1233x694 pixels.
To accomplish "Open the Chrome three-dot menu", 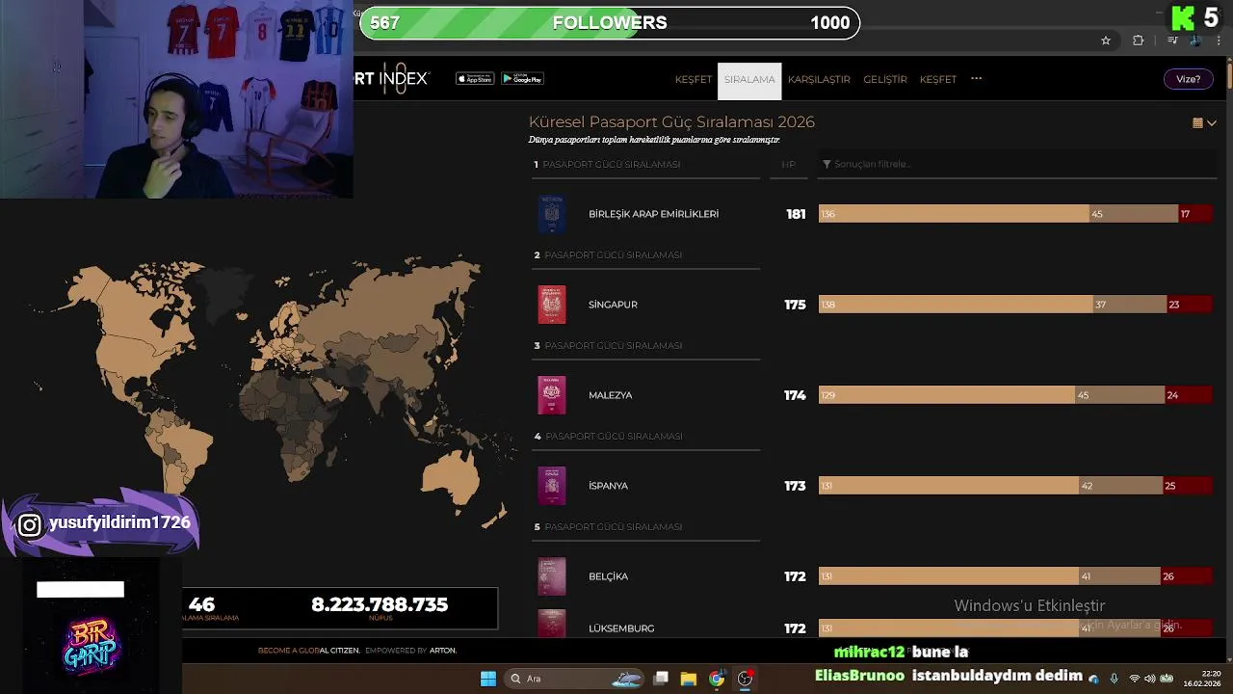I will (1219, 40).
